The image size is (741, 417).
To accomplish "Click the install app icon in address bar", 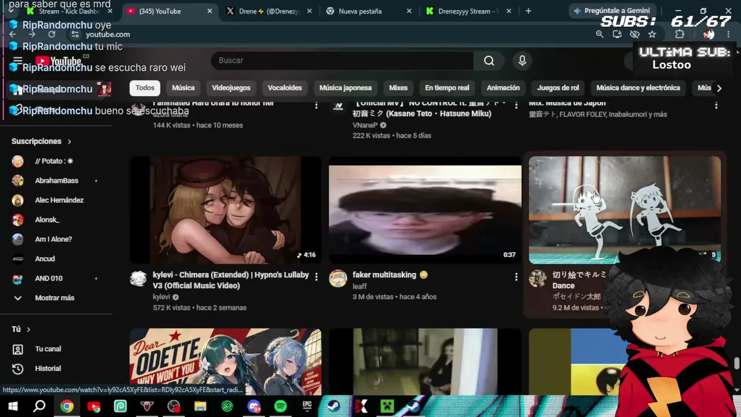I will 617,34.
